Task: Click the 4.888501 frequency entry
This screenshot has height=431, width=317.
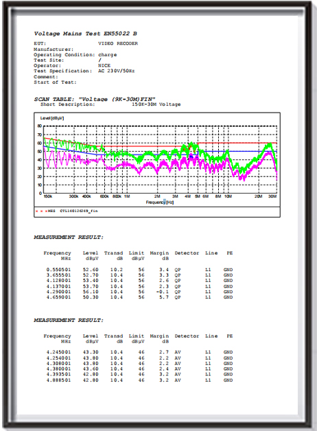Action: [58, 380]
